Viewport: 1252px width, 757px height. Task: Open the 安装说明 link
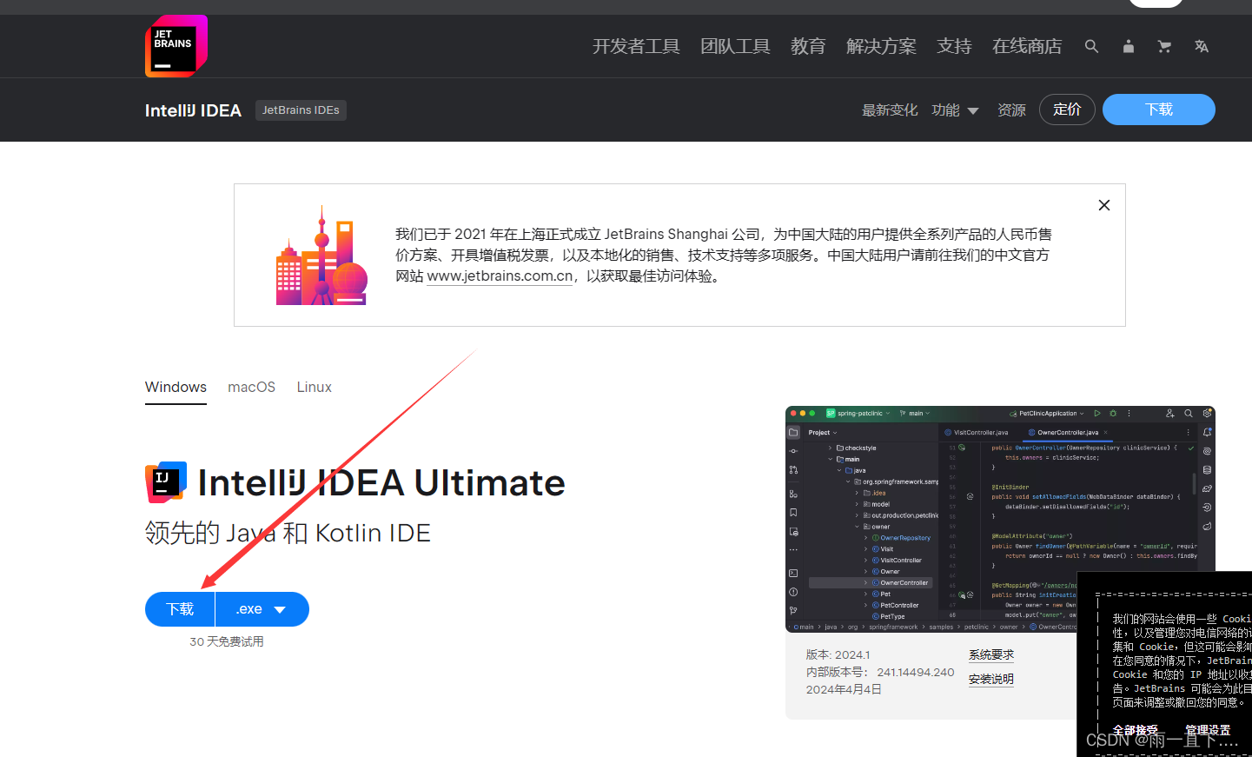click(x=991, y=680)
